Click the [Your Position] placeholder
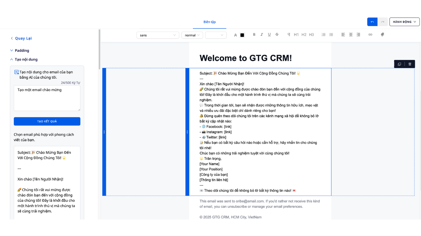This screenshot has width=421, height=236. [211, 169]
